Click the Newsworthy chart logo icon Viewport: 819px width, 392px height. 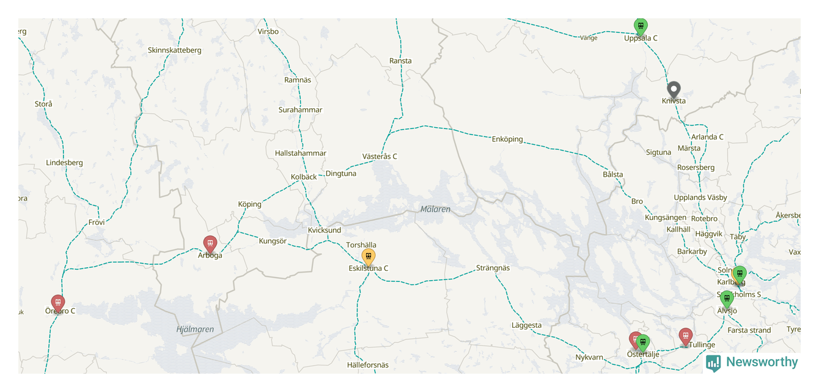(x=713, y=363)
